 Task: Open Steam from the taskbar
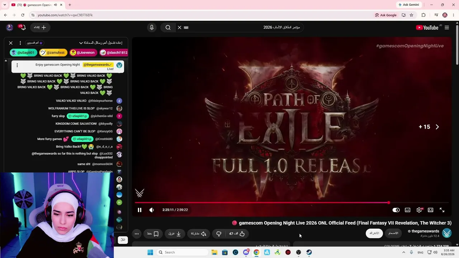309,252
